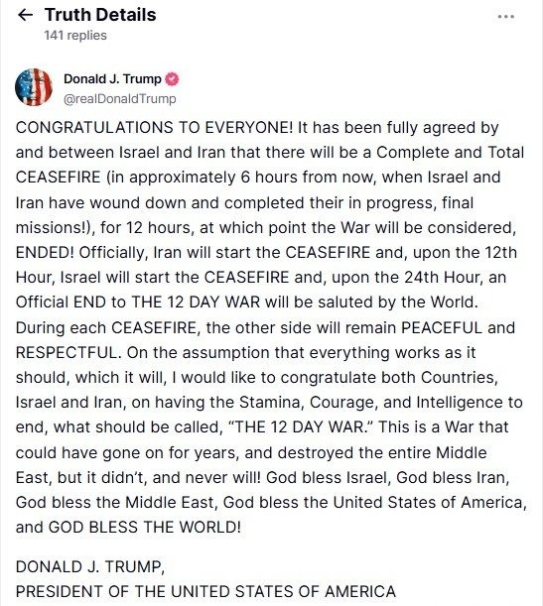Open the Donald J. Trump profile name
543x606 pixels.
pyautogui.click(x=112, y=78)
